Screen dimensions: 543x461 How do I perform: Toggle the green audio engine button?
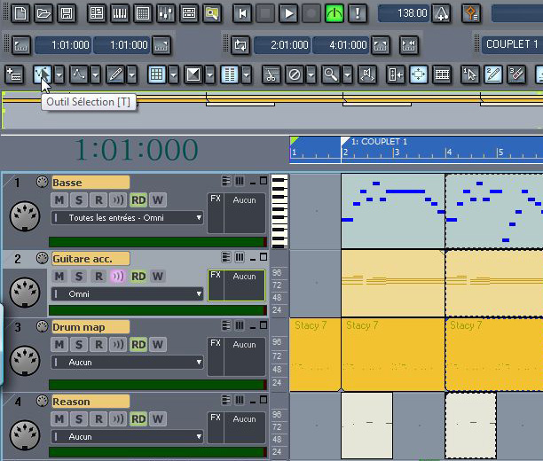coord(334,13)
